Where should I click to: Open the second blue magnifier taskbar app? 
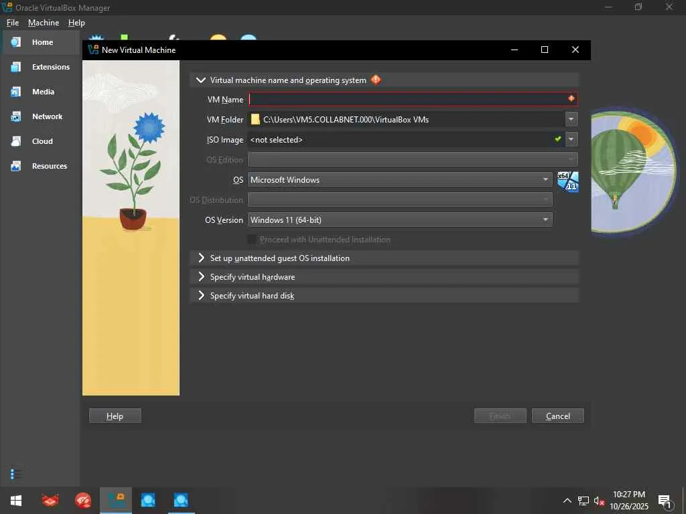(181, 501)
